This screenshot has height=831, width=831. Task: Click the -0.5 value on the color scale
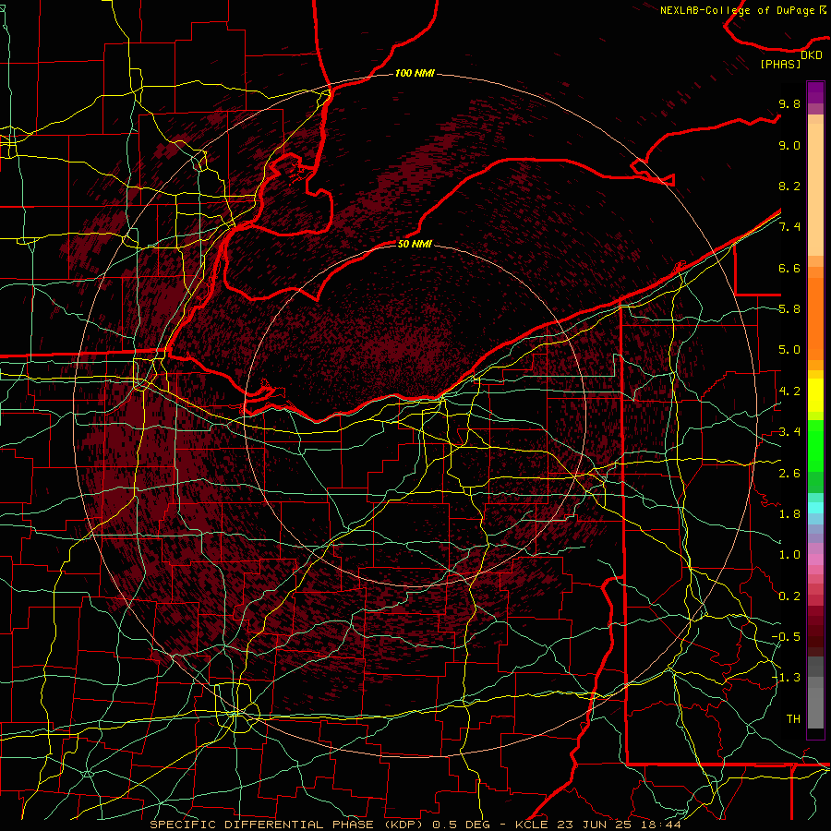(x=786, y=637)
